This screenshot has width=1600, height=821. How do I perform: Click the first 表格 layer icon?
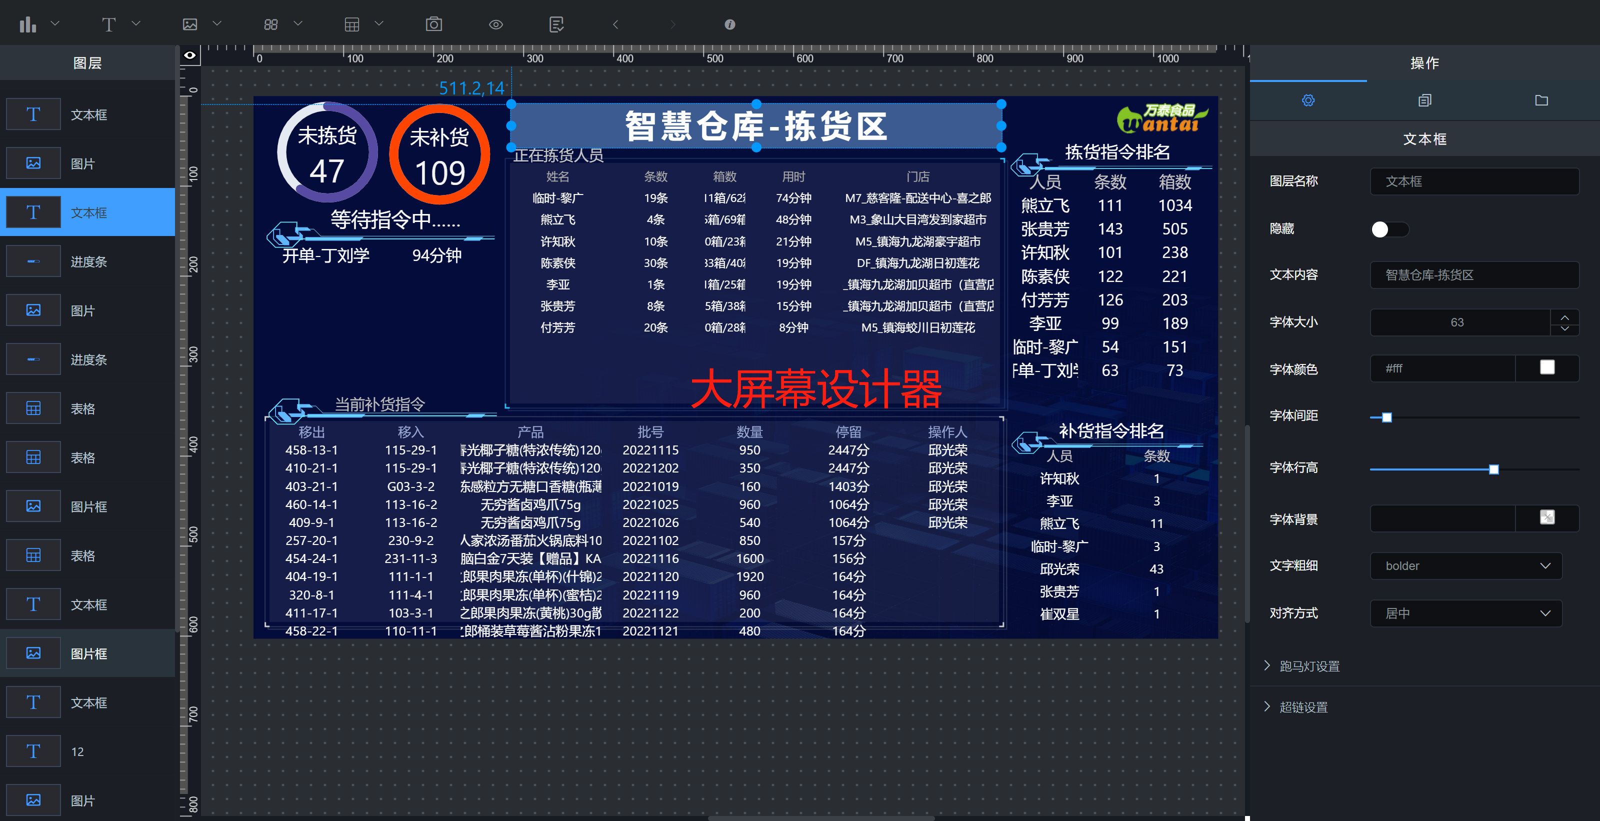point(33,408)
